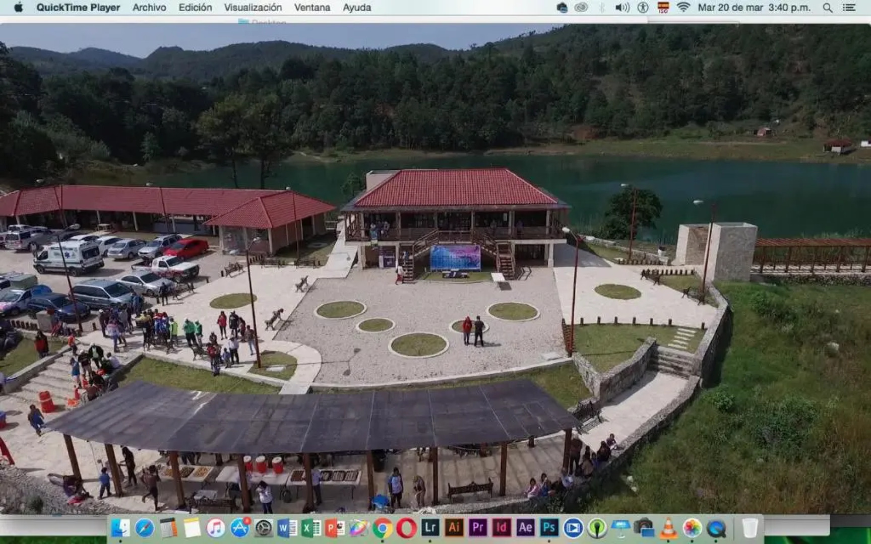Open Adobe Illustrator in the dock
This screenshot has width=871, height=544.
point(454,527)
